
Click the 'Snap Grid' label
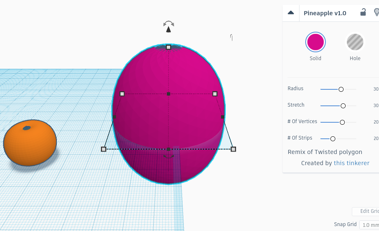[345, 224]
